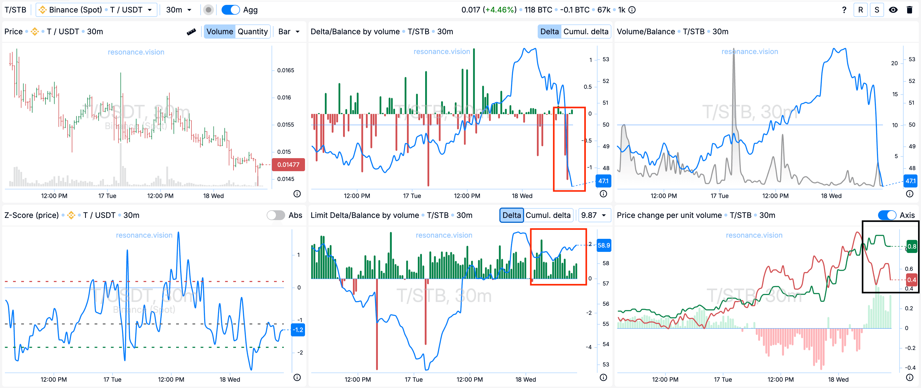Click the gray record circle button
Viewport: 921px width, 388px height.
coord(209,10)
